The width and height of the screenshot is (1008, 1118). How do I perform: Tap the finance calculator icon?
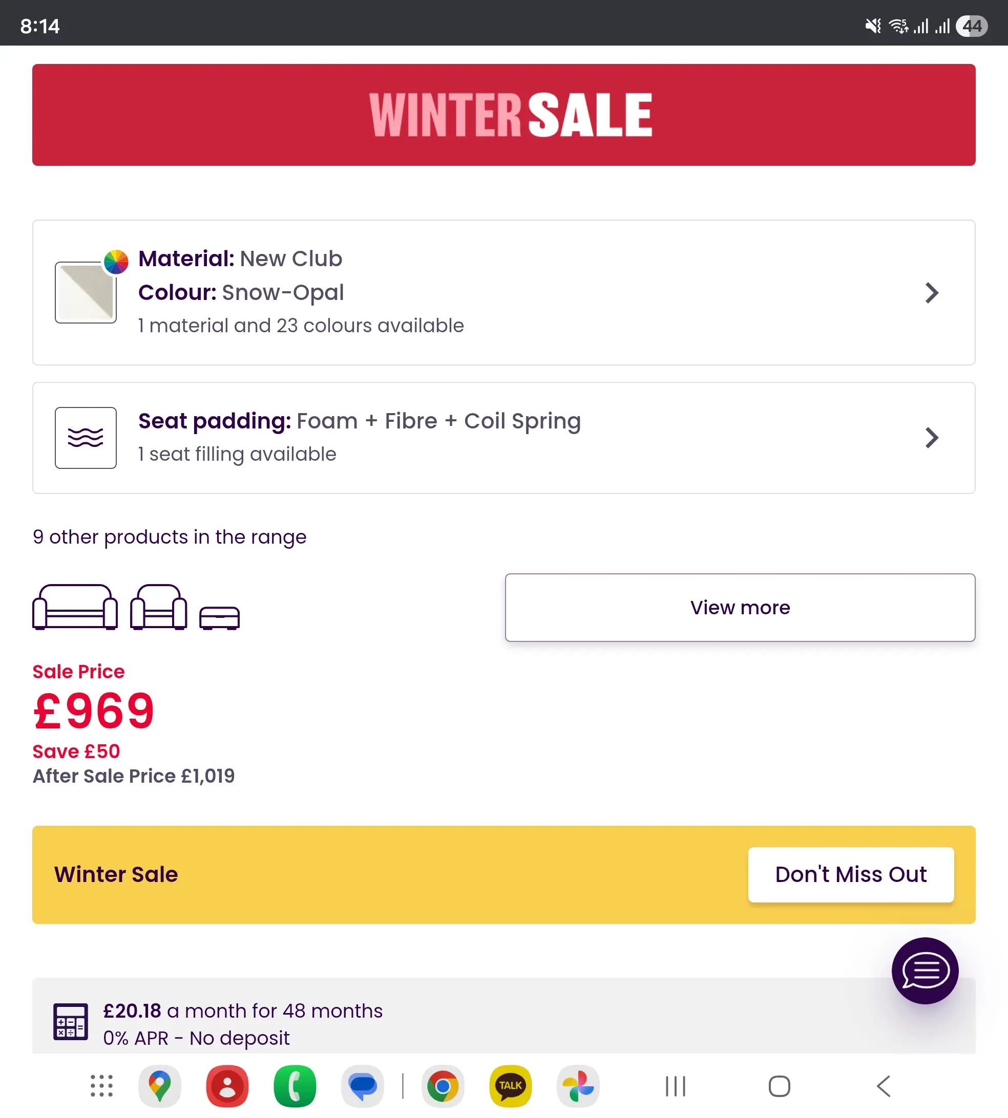[x=70, y=1021]
